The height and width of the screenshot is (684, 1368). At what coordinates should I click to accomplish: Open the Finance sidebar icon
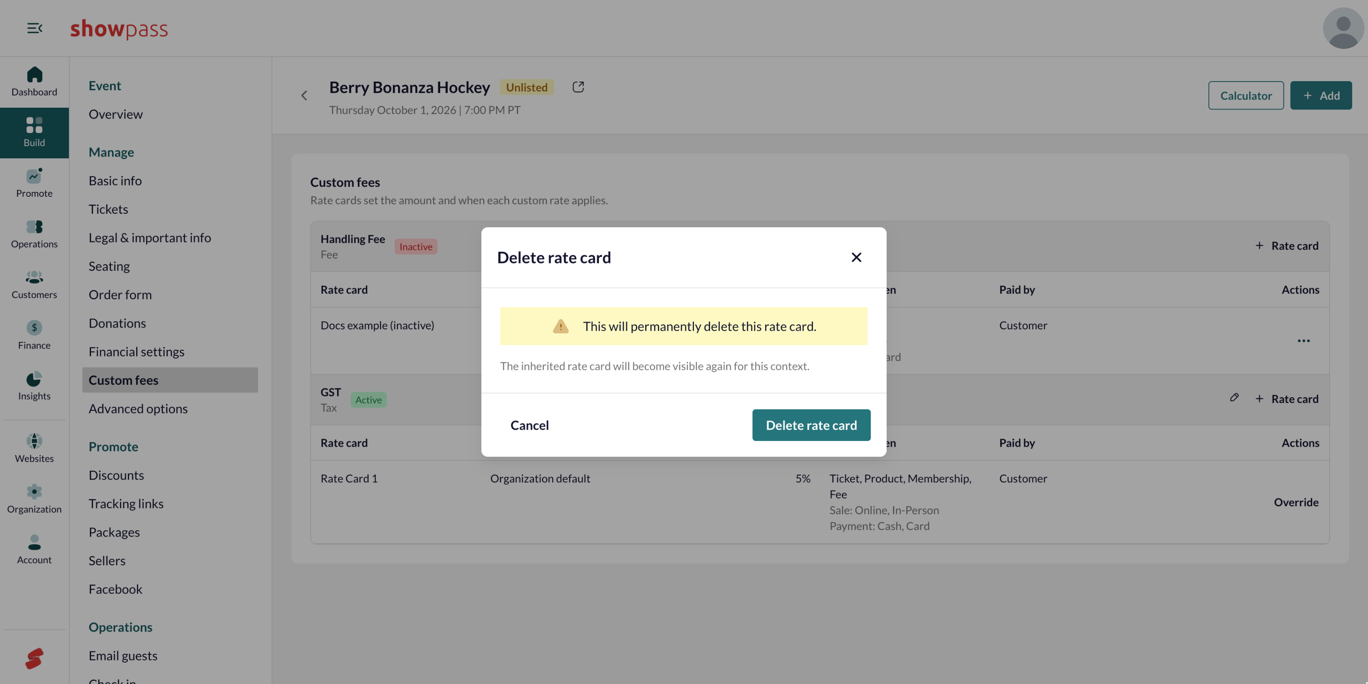coord(34,335)
